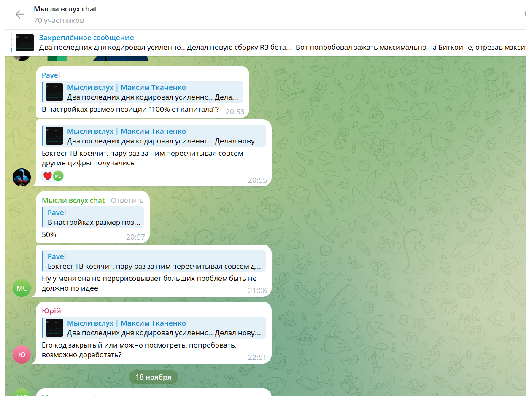Jump to the pinned "Закреплённое сообщение"
This screenshot has width=526, height=396.
coord(86,38)
